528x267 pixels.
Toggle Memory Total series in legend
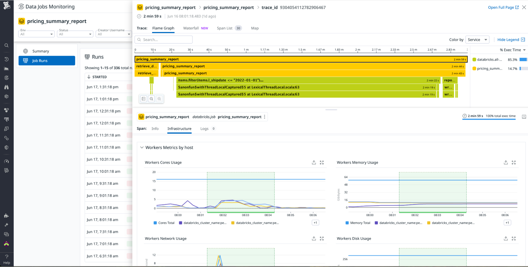coord(358,223)
